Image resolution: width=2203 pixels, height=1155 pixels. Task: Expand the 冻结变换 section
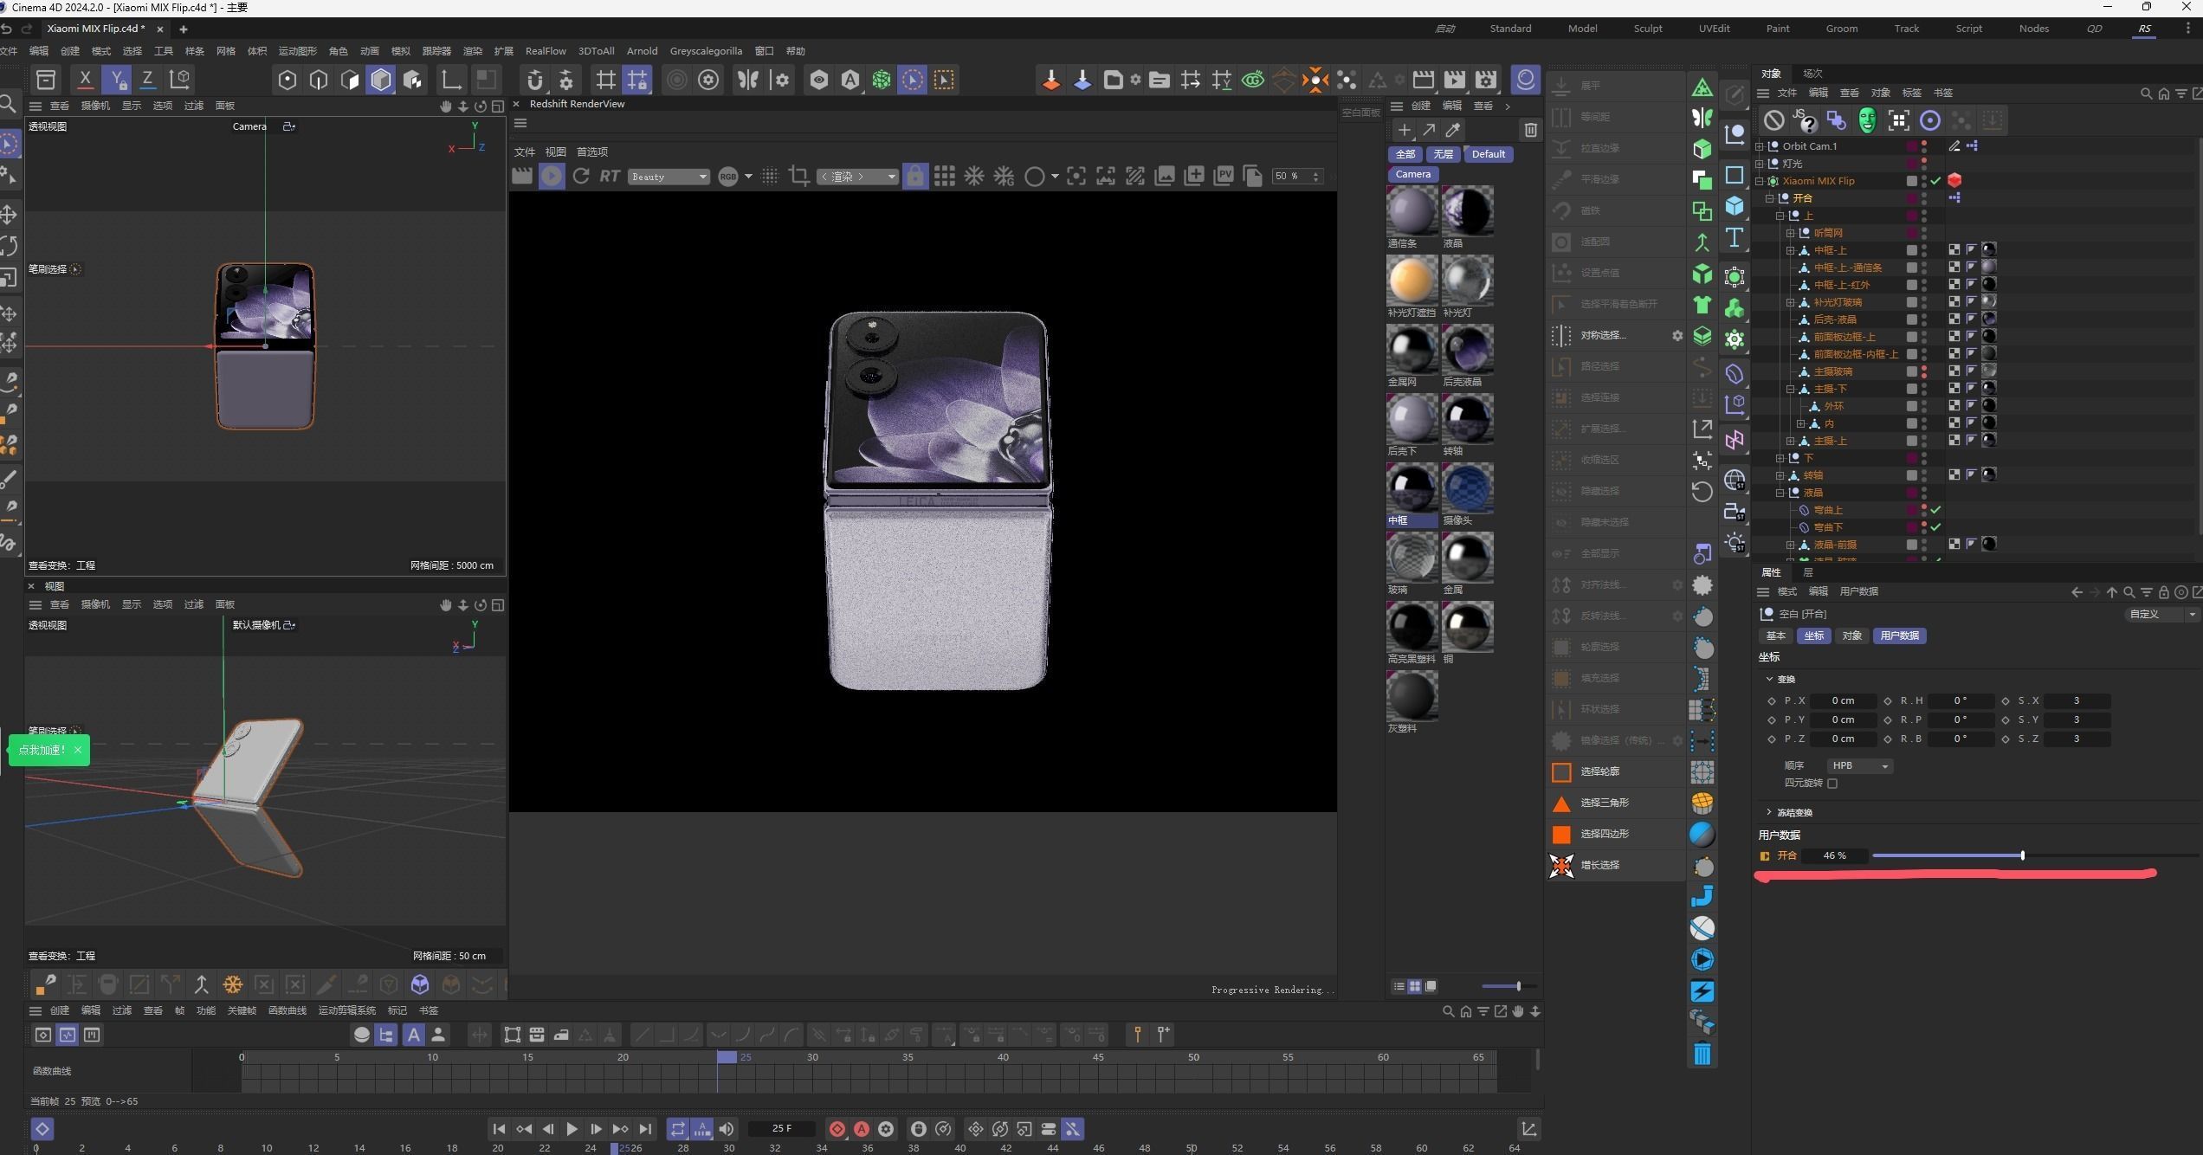tap(1769, 812)
